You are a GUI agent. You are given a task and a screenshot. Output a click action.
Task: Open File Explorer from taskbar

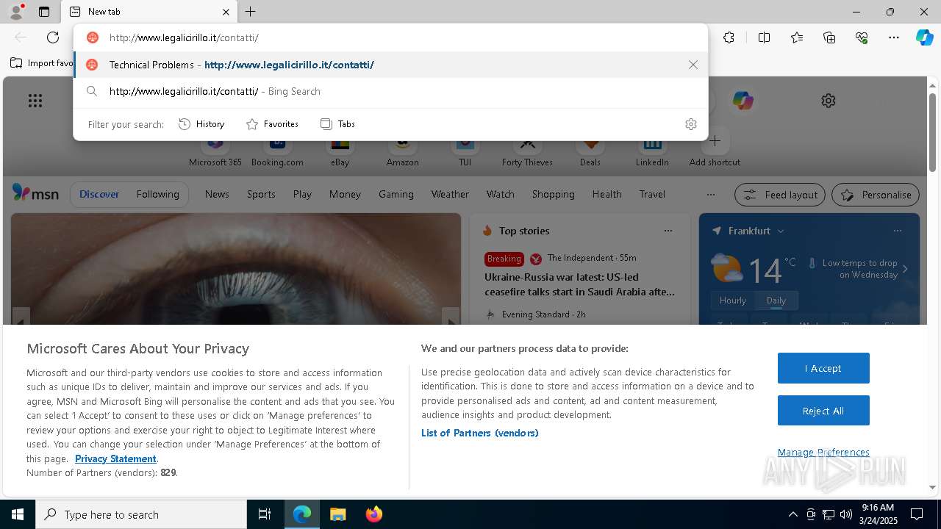337,514
